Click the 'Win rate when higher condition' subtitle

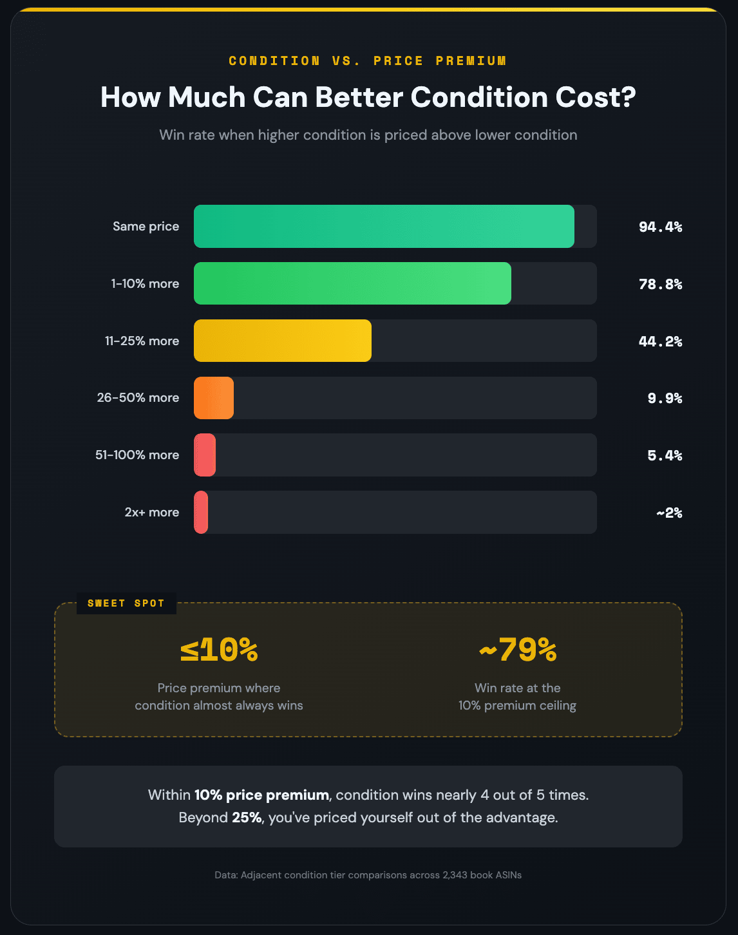[x=368, y=135]
